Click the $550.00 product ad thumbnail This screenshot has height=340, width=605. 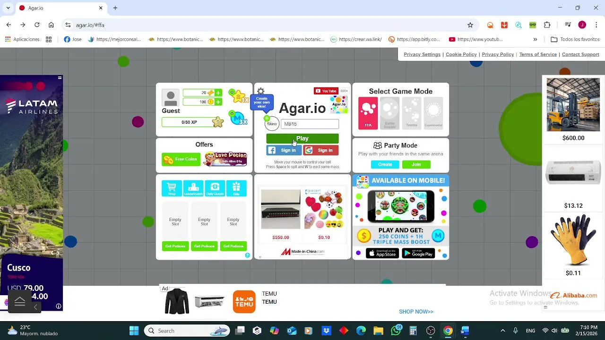point(281,209)
